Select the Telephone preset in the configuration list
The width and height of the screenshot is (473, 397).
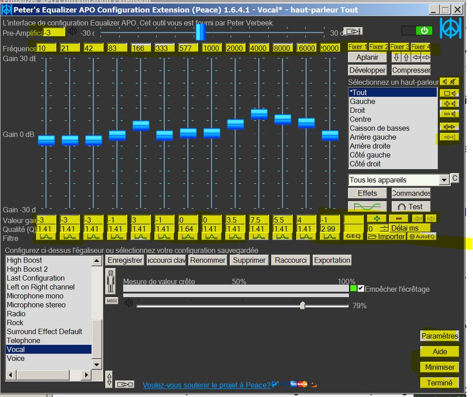pyautogui.click(x=49, y=340)
